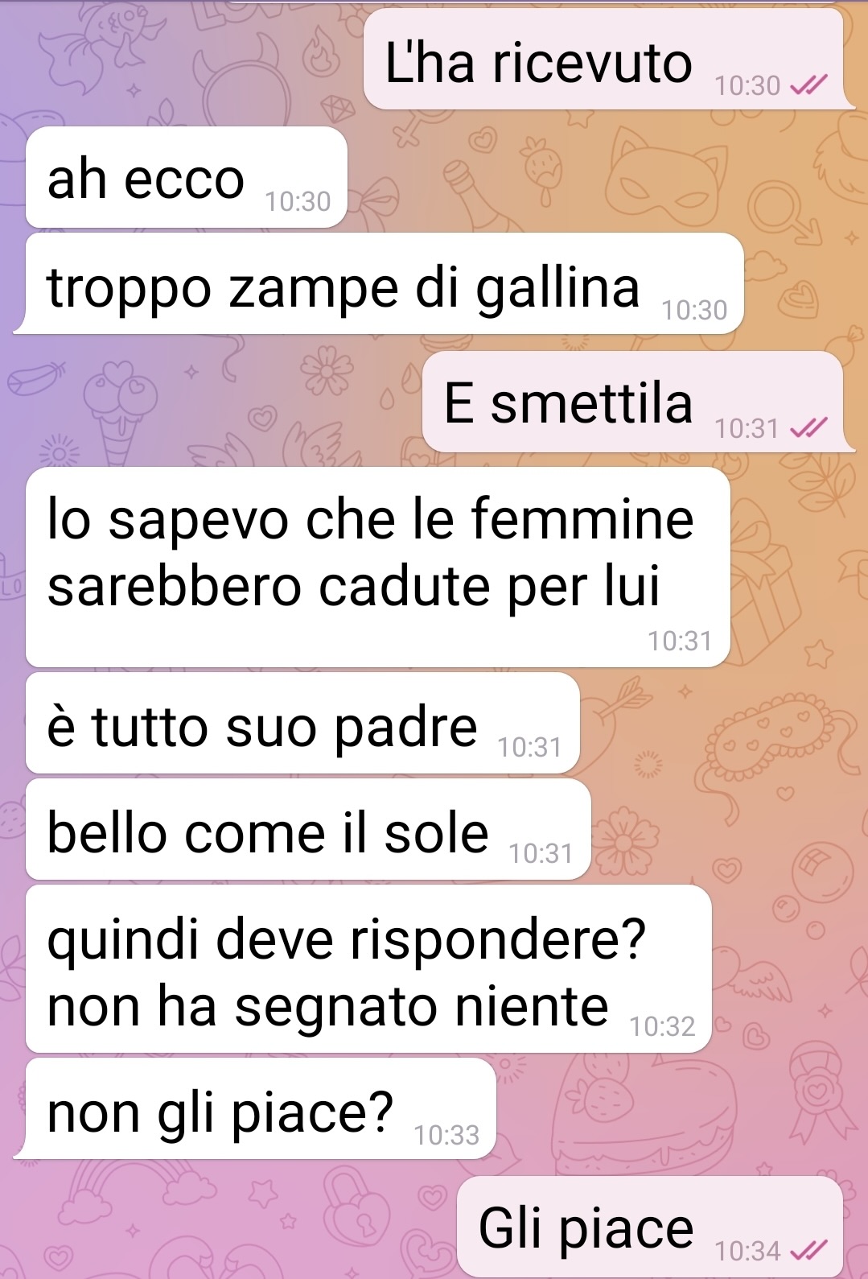Tap the 10:33 timestamp beside 'non gli piace?'
Viewport: 868px width, 1279px height.
[446, 1135]
